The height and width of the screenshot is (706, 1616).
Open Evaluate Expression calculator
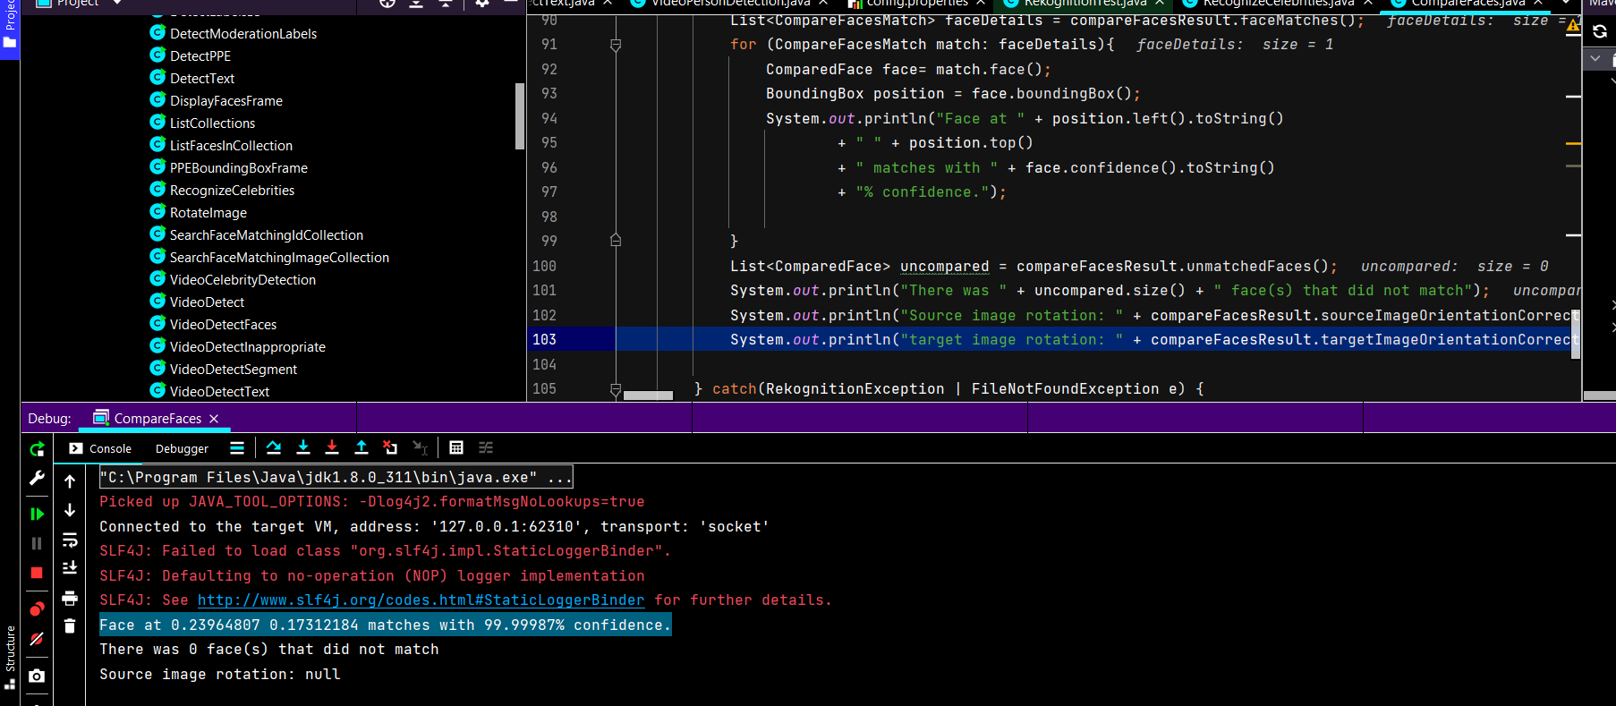coord(456,447)
